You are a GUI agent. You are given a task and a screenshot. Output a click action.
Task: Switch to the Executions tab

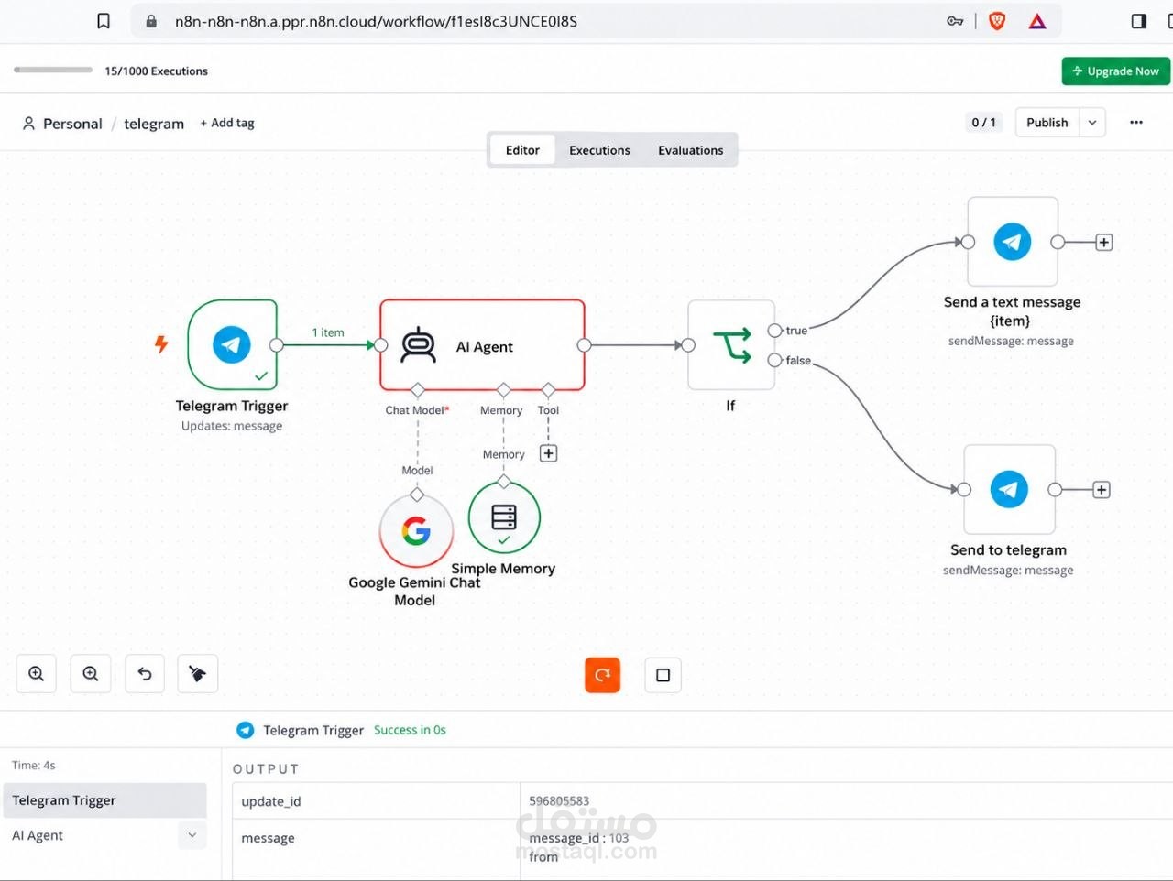pyautogui.click(x=599, y=150)
